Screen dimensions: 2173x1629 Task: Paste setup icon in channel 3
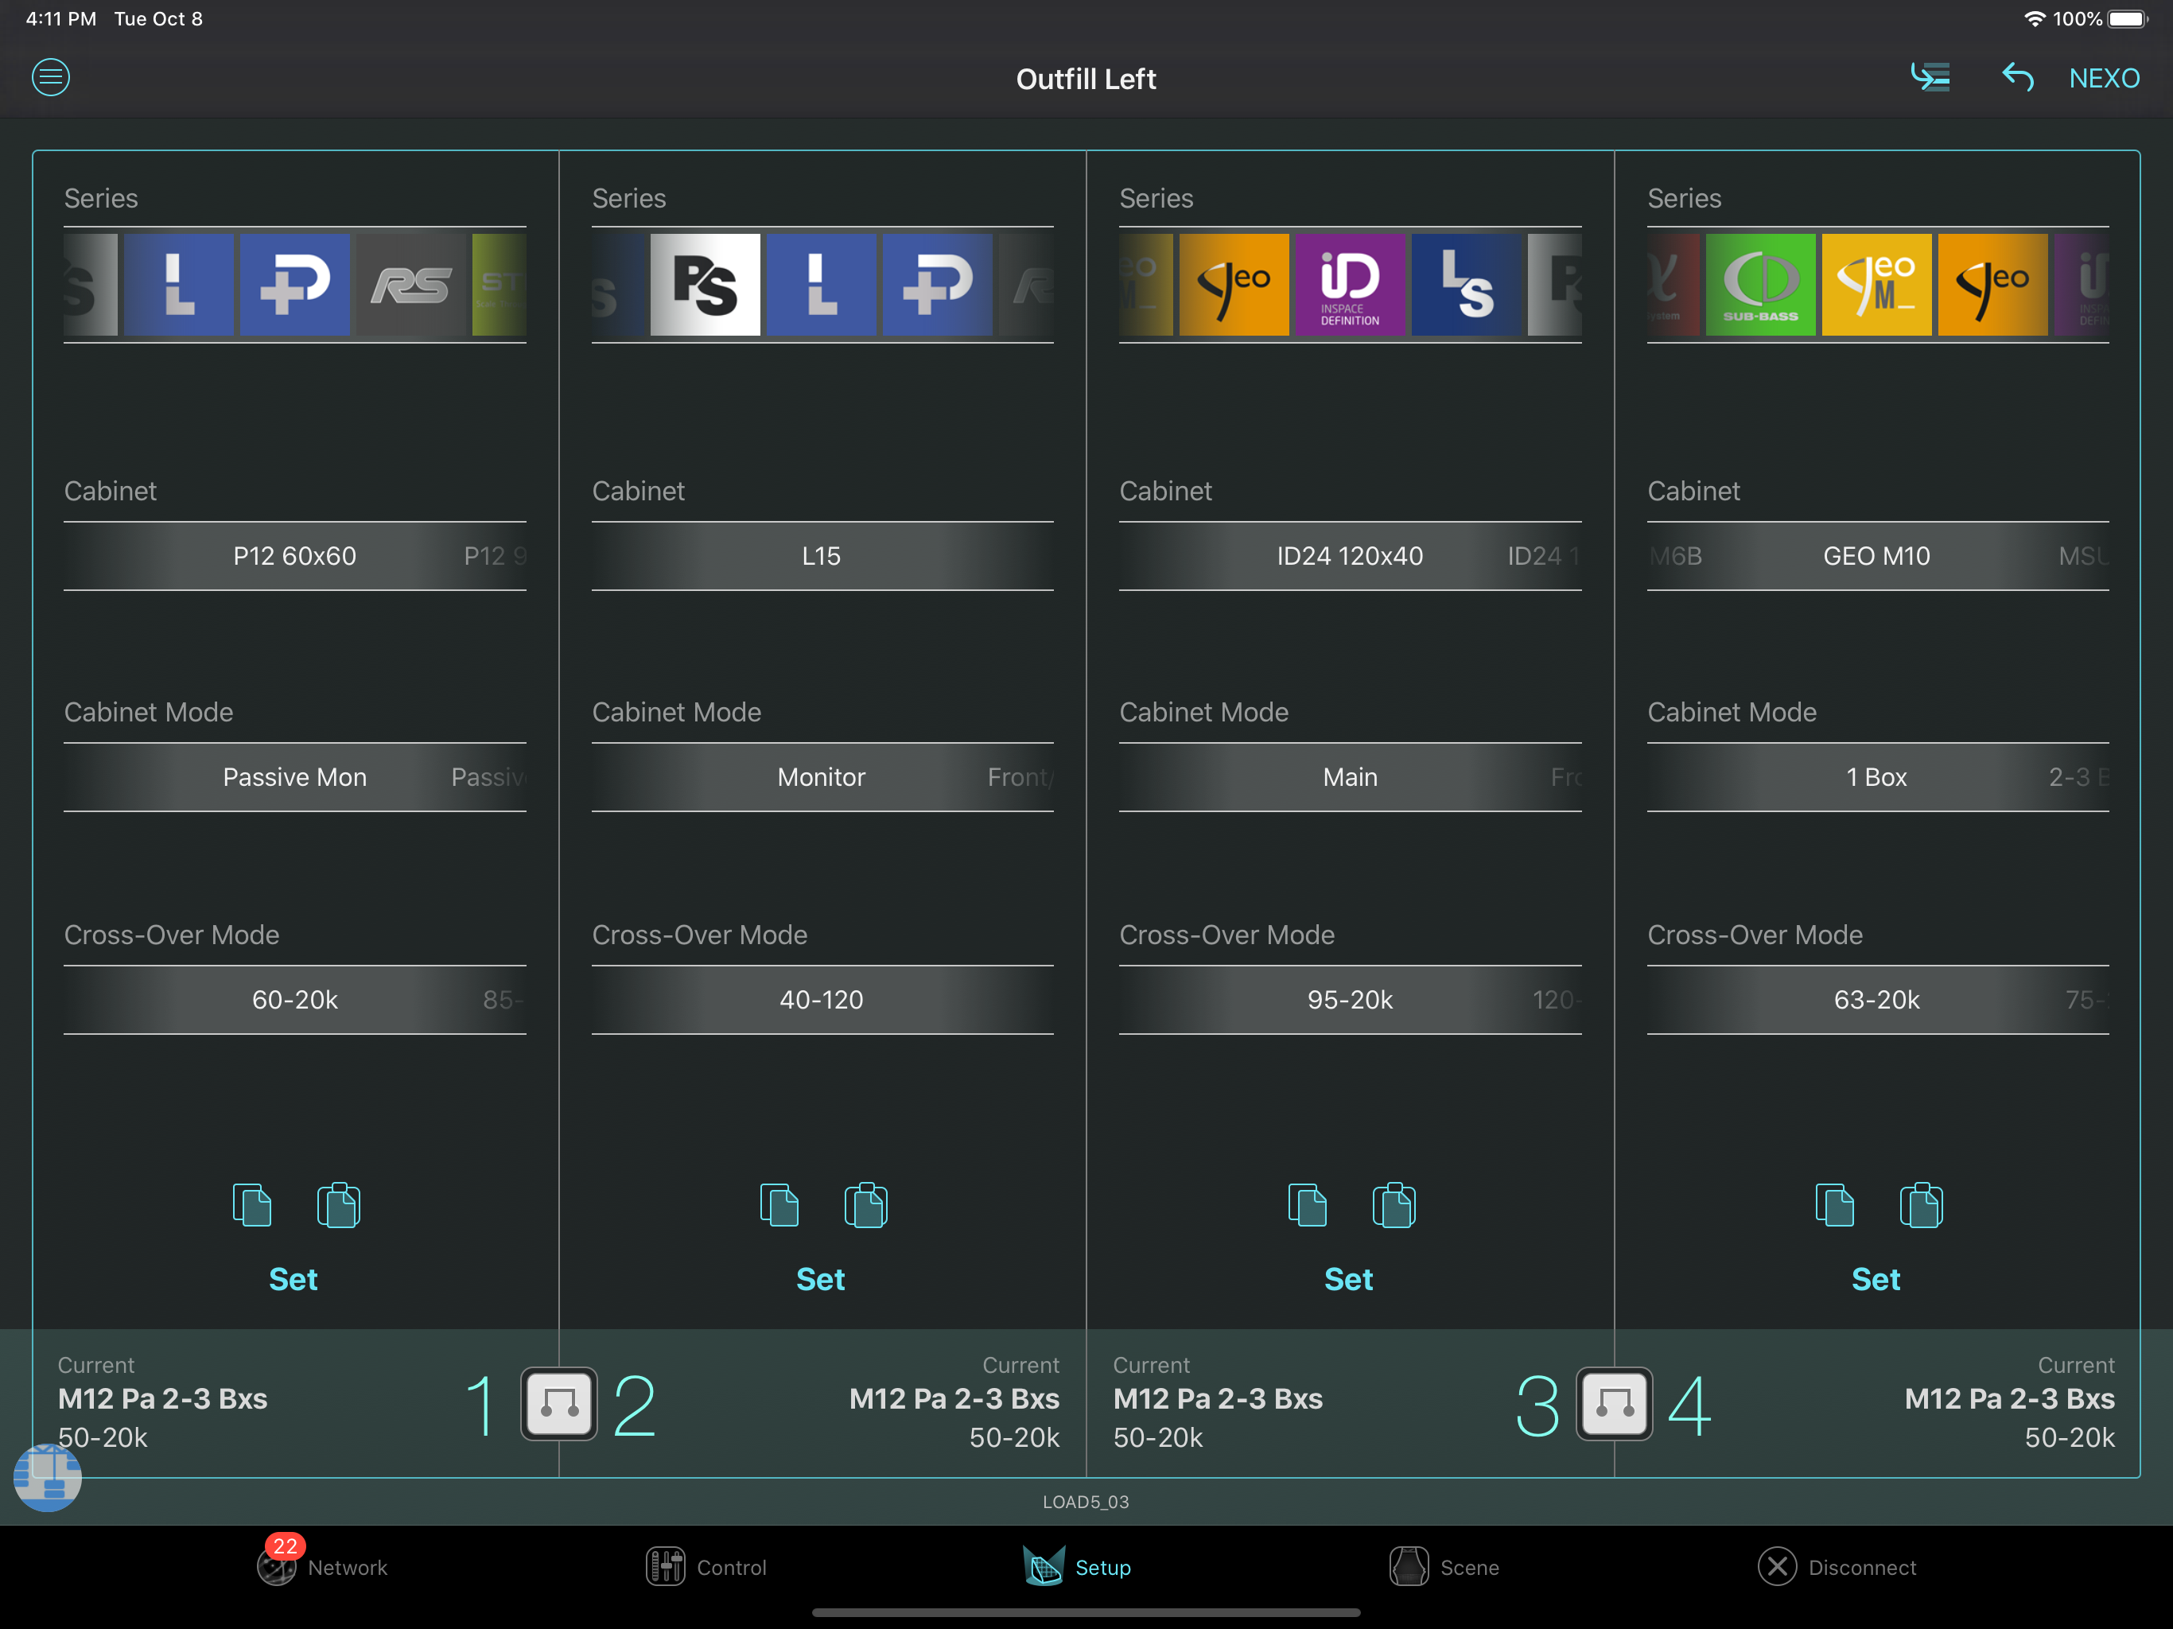[x=1393, y=1204]
